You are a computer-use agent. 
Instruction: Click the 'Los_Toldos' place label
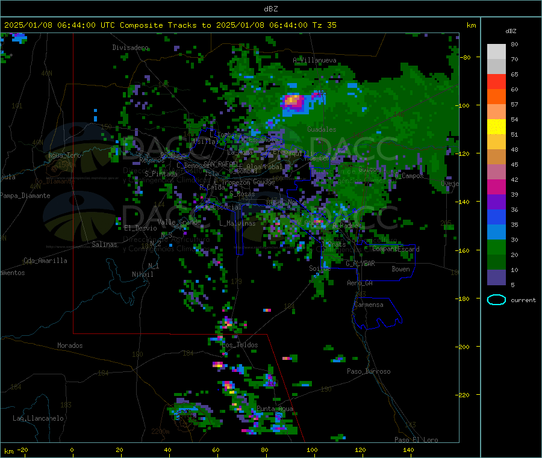240,345
